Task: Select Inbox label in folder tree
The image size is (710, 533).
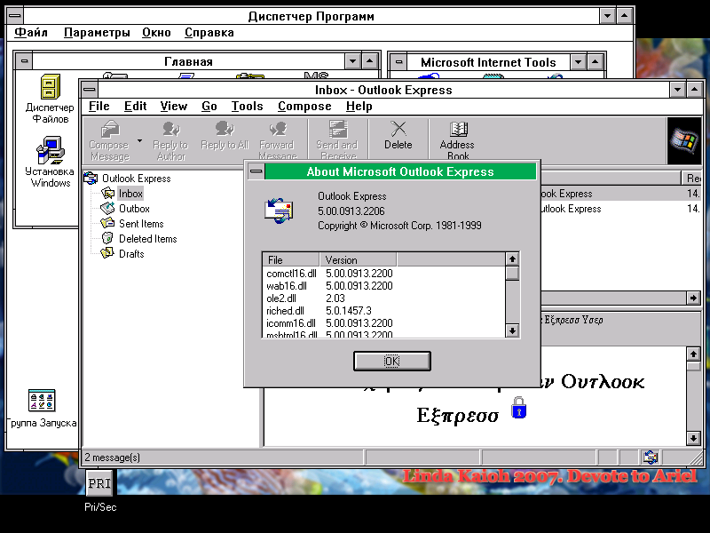Action: click(x=130, y=194)
